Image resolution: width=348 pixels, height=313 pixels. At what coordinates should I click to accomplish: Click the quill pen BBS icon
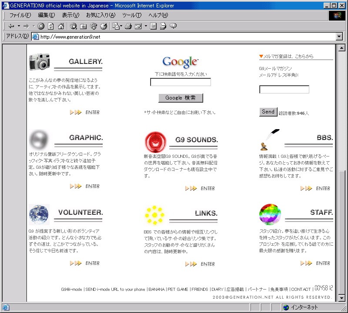click(269, 140)
